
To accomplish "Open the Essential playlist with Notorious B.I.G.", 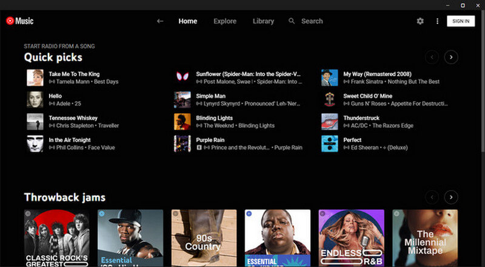I will click(278, 238).
